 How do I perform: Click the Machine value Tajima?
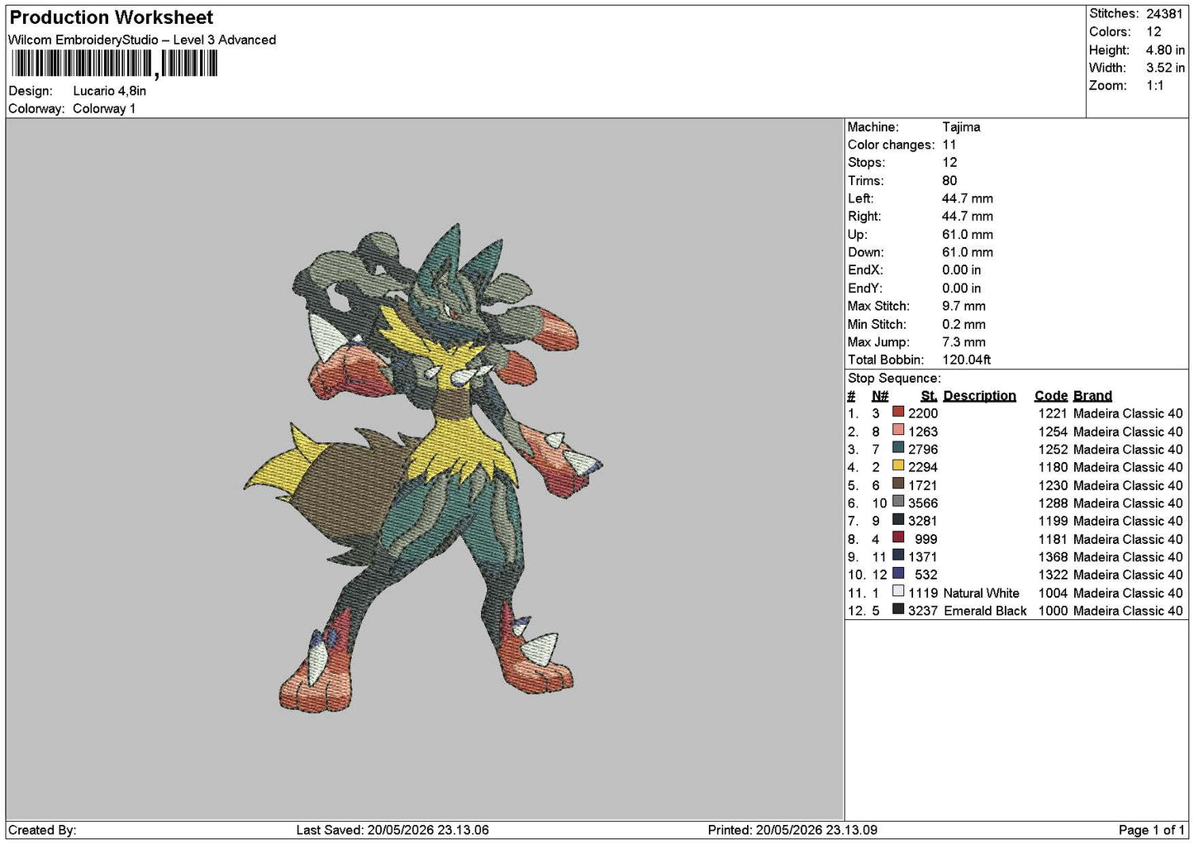(961, 127)
